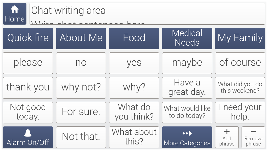Select "What do you think?" phrase

(x=134, y=112)
